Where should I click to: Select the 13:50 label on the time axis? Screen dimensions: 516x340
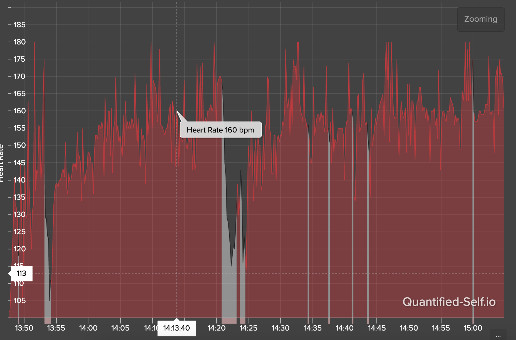[24, 327]
